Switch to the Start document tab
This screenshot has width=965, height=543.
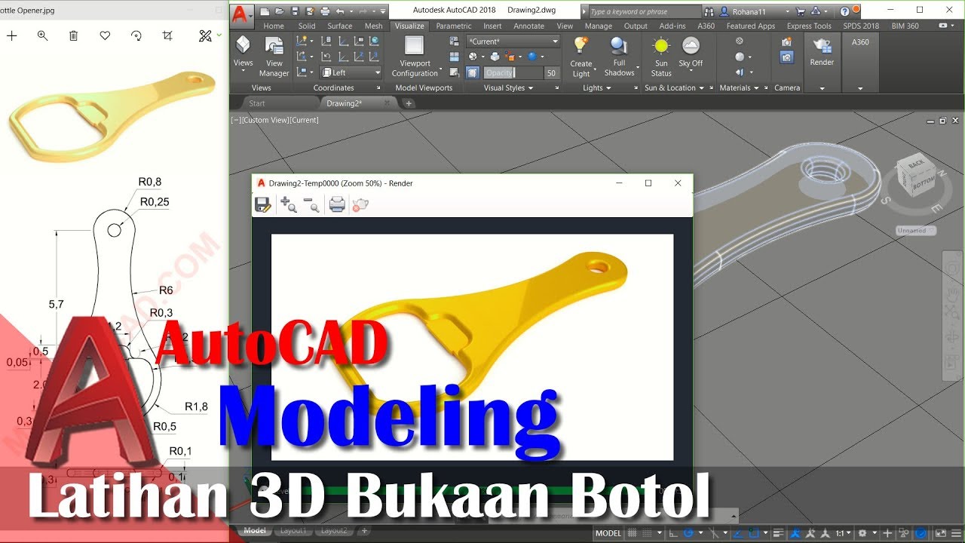[257, 103]
